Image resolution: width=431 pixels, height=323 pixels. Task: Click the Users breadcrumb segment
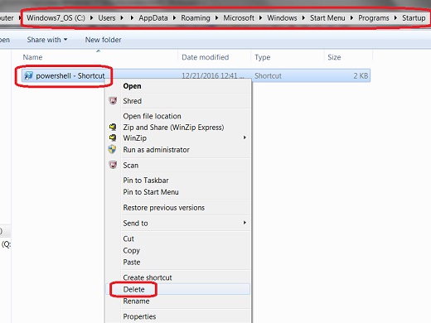107,18
